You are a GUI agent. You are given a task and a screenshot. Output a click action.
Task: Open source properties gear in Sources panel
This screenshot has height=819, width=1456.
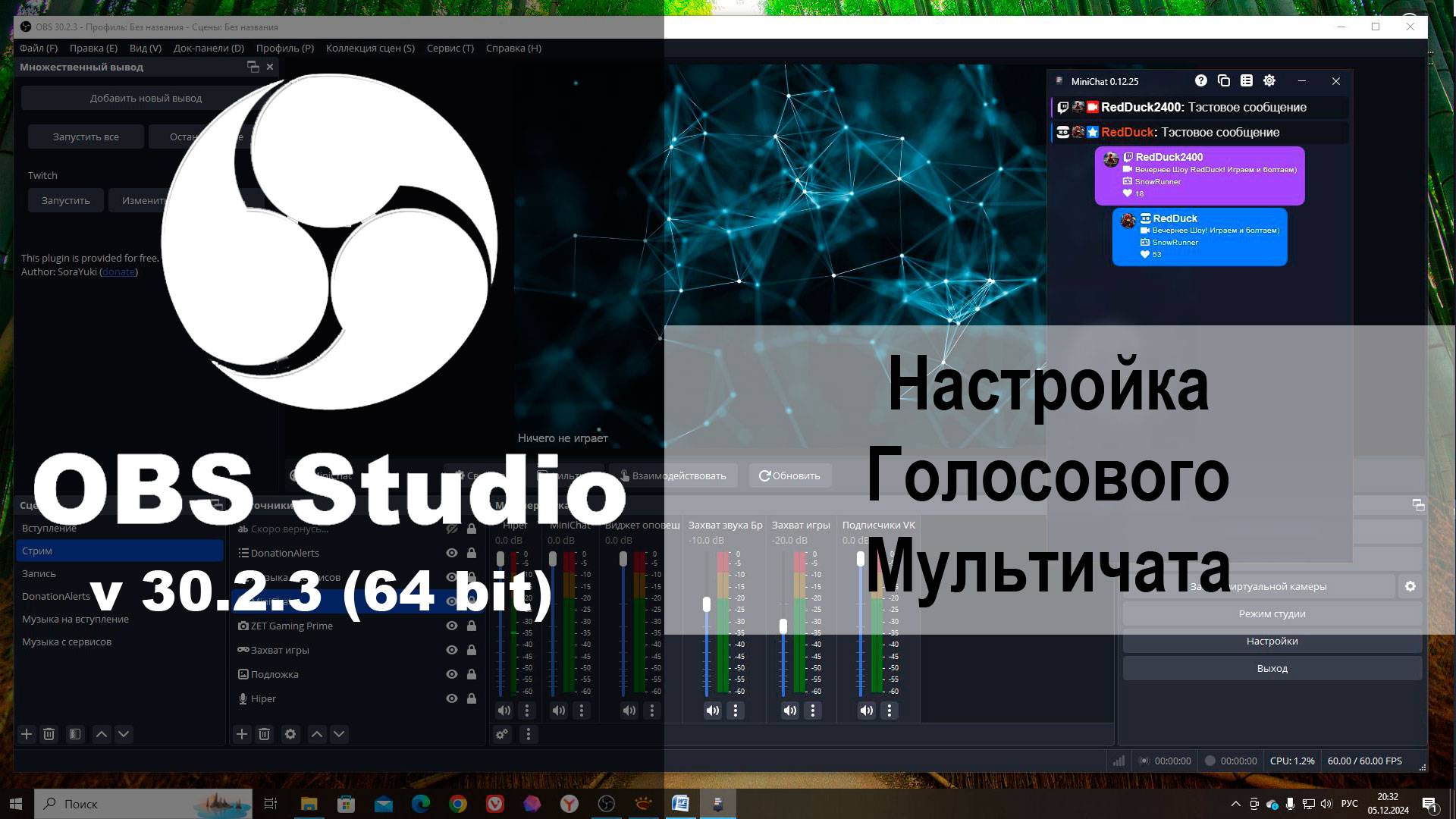(290, 734)
